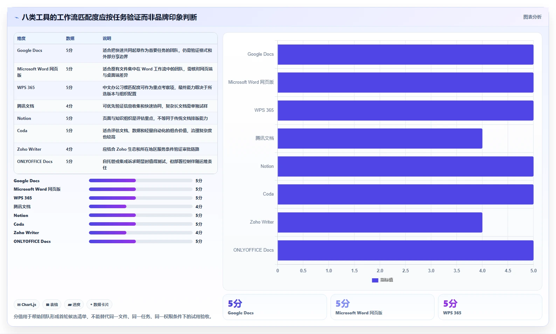Image resolution: width=556 pixels, height=334 pixels.
Task: Click the chart title 八类工具的工作流匹配度
Action: click(x=109, y=18)
